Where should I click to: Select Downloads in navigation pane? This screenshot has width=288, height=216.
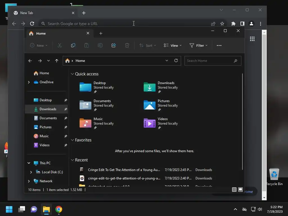tap(46, 109)
